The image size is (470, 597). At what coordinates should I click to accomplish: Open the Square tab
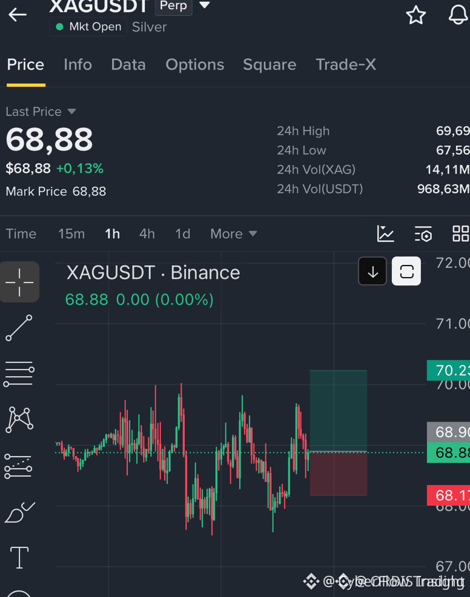point(270,64)
